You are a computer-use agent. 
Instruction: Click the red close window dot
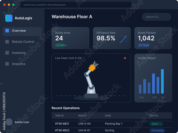[5, 5]
